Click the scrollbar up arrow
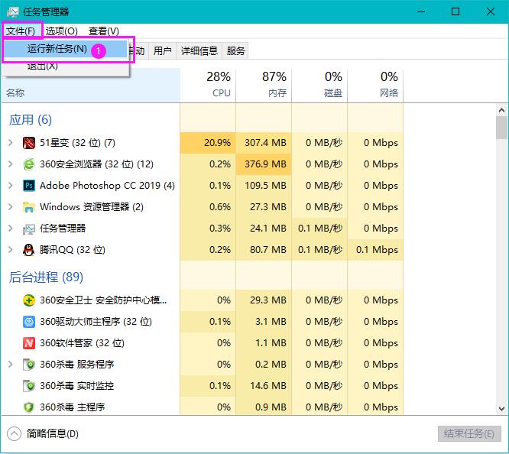This screenshot has width=509, height=454. [x=502, y=110]
